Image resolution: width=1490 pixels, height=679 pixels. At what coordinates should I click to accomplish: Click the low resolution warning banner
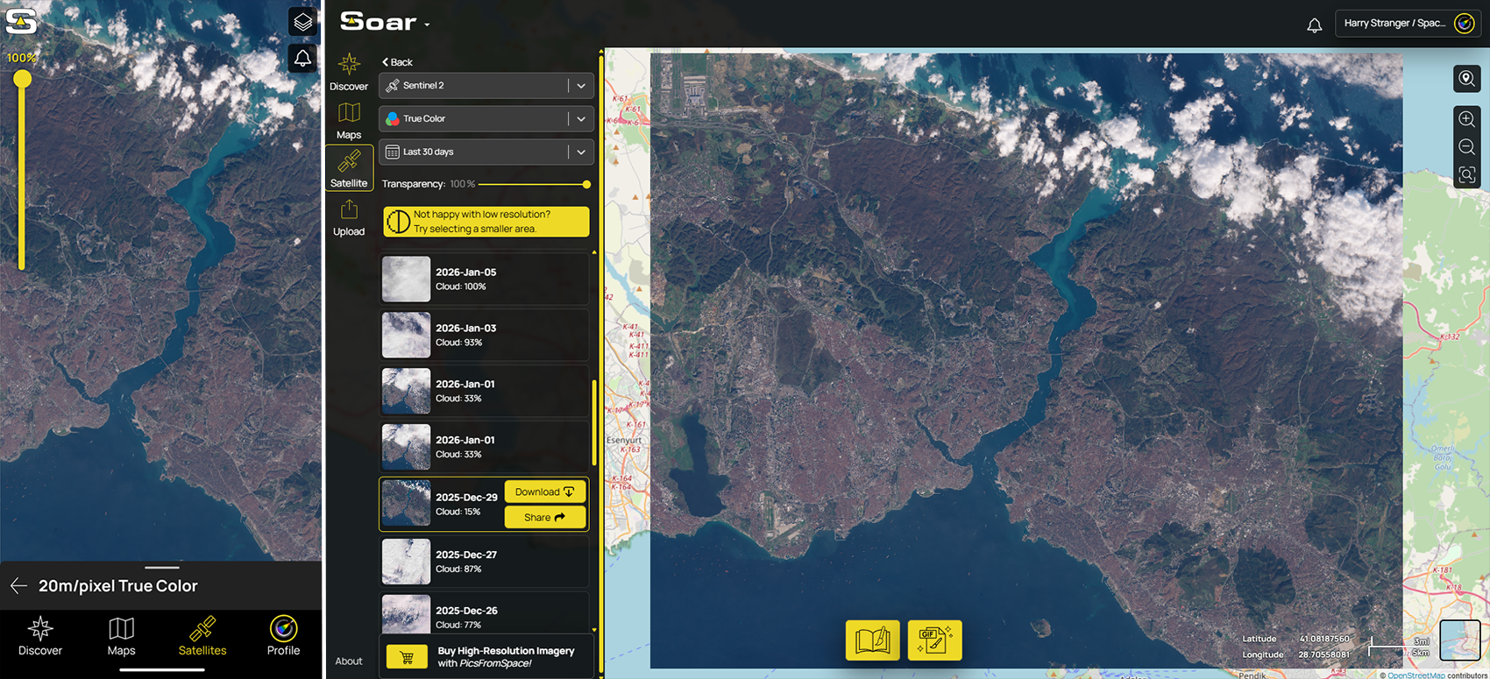(486, 222)
